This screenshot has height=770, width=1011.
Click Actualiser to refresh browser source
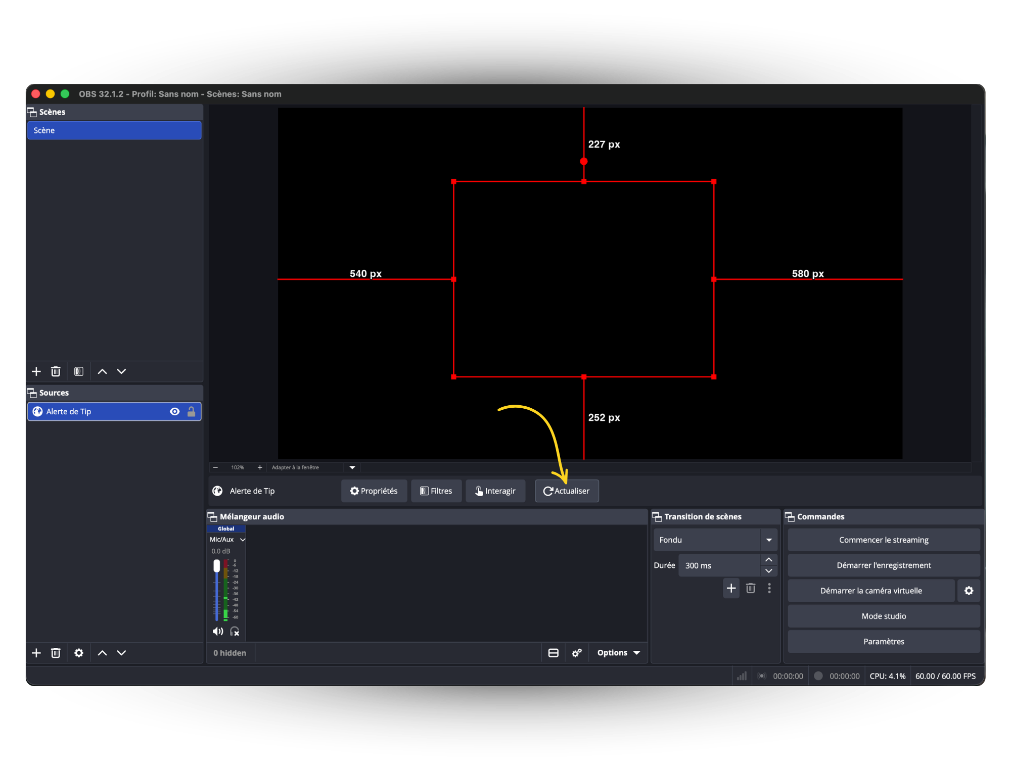[567, 491]
